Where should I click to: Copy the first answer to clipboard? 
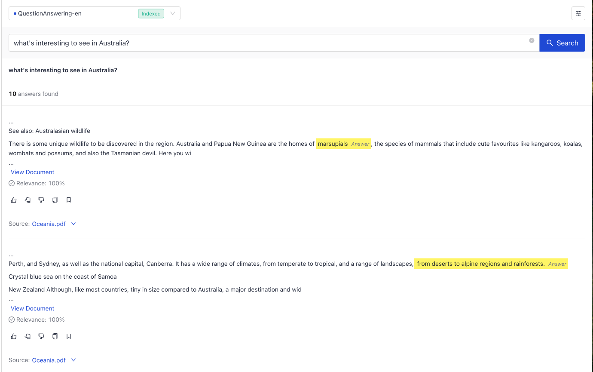(x=55, y=200)
